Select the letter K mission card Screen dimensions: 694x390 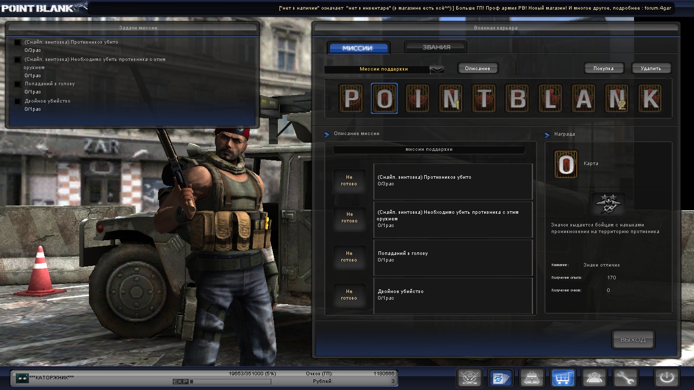650,99
